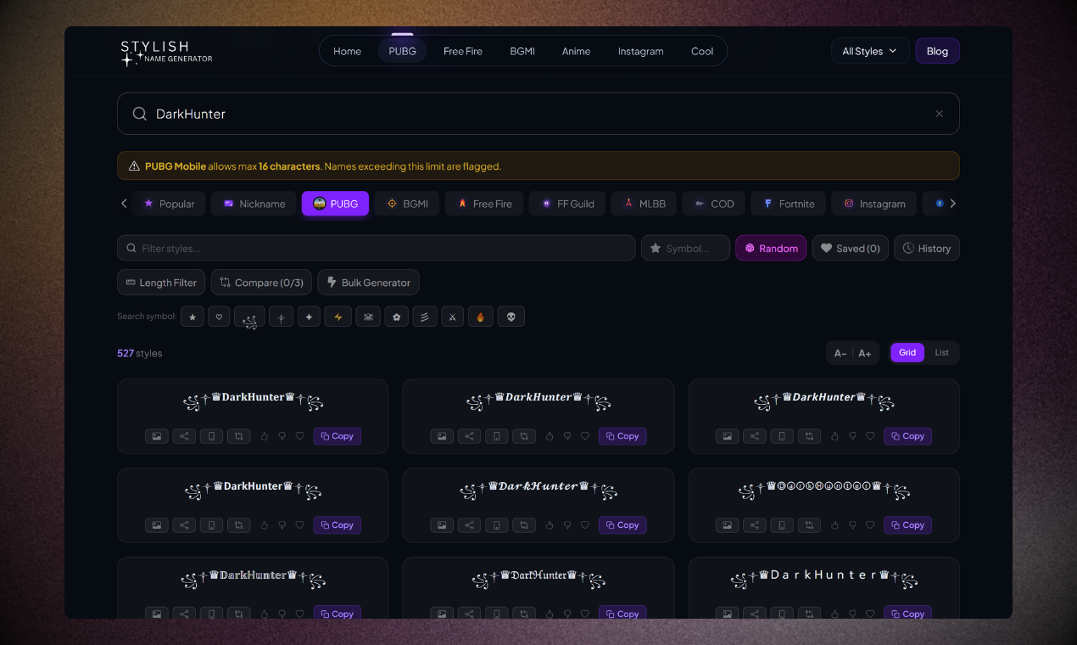Image resolution: width=1077 pixels, height=645 pixels.
Task: Open the History panel
Action: [x=927, y=248]
